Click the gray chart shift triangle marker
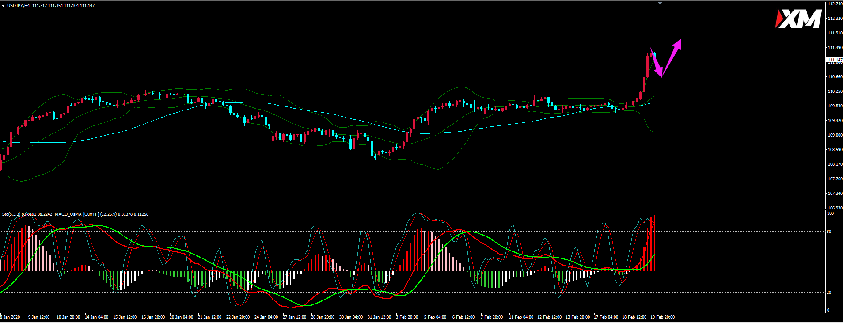This screenshot has height=323, width=843. (x=660, y=3)
